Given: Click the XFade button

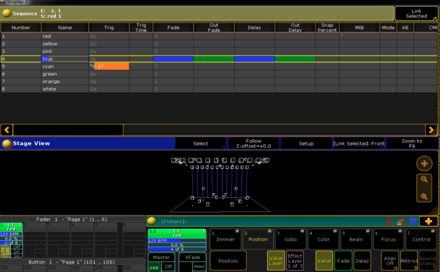Looking at the screenshot, I should (193, 257).
